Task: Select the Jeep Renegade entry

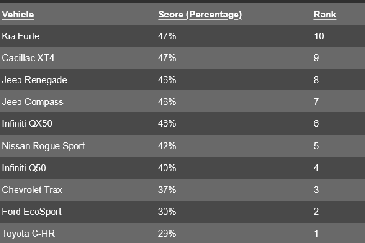Action: [35, 80]
